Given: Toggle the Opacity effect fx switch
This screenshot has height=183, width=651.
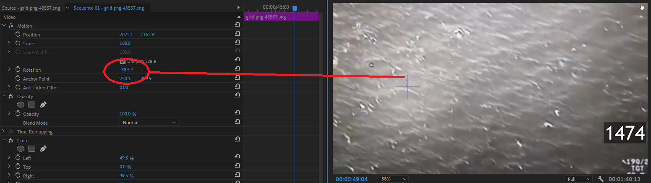Looking at the screenshot, I should pyautogui.click(x=11, y=97).
